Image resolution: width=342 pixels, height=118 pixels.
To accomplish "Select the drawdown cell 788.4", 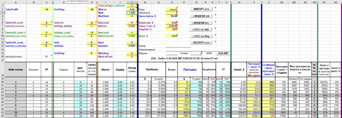I will coord(184,116).
